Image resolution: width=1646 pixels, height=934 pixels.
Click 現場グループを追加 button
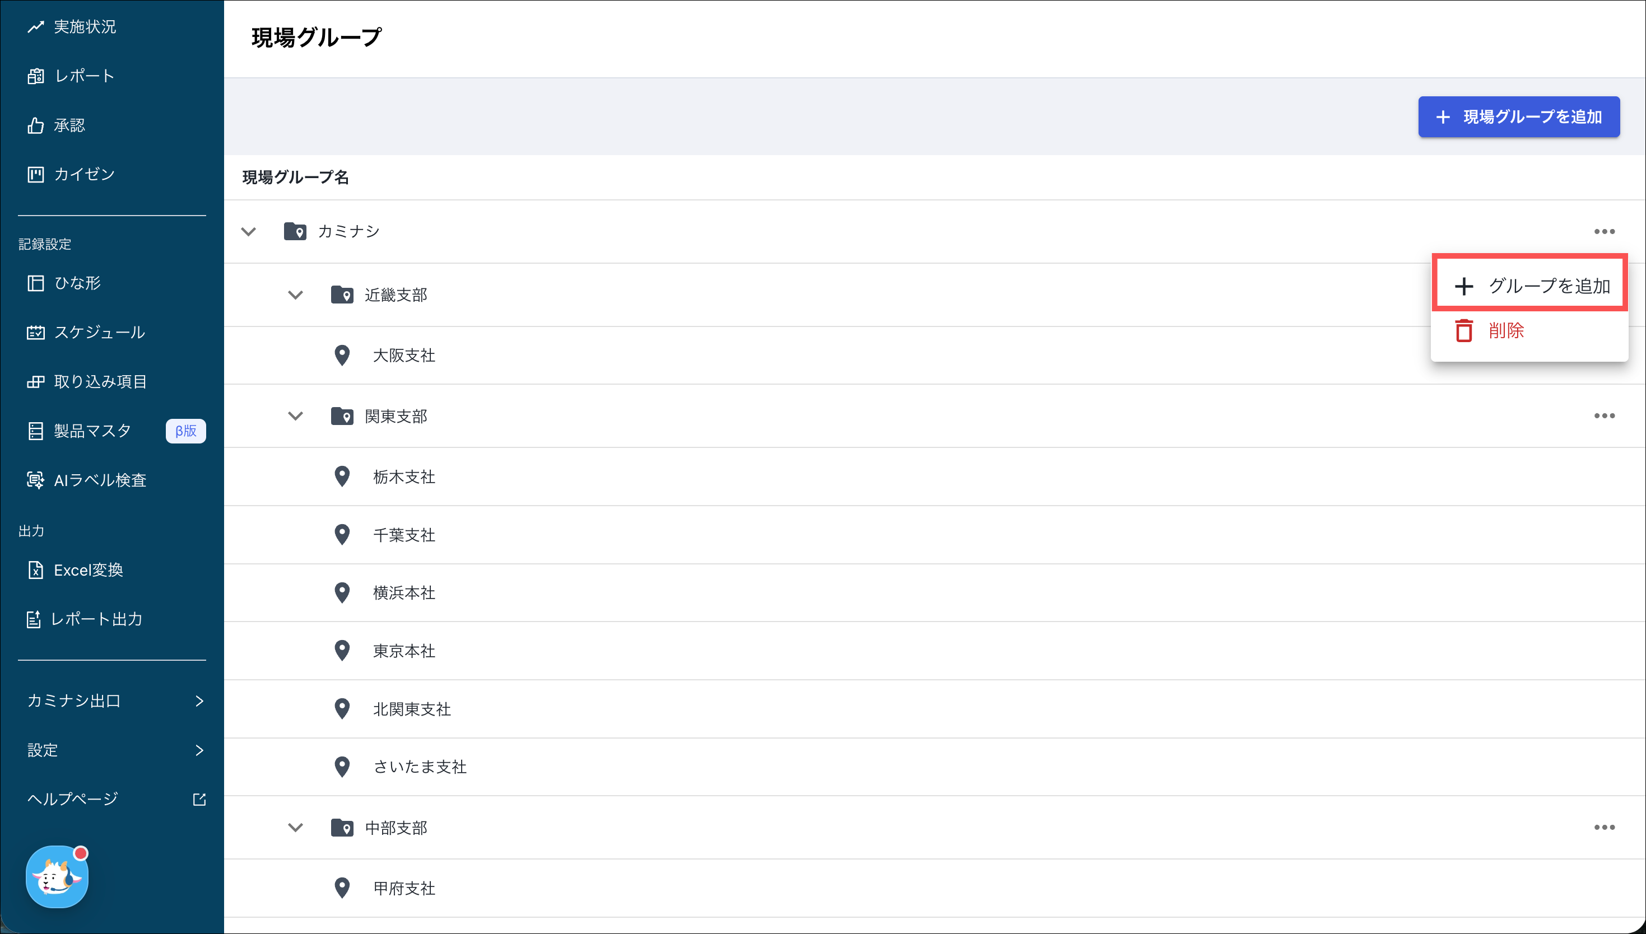1518,116
